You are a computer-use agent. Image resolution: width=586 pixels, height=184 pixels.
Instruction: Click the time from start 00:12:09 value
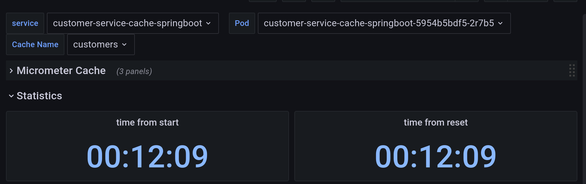click(x=147, y=156)
